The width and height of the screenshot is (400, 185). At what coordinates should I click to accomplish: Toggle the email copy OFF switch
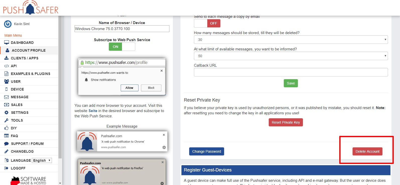(207, 23)
